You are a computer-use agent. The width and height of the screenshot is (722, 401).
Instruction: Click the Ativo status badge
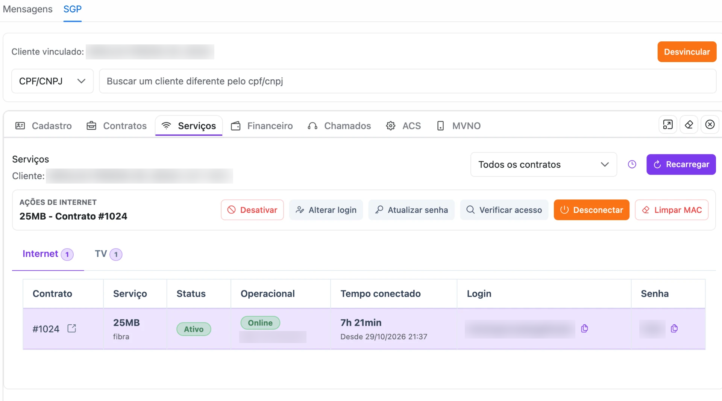pyautogui.click(x=194, y=329)
